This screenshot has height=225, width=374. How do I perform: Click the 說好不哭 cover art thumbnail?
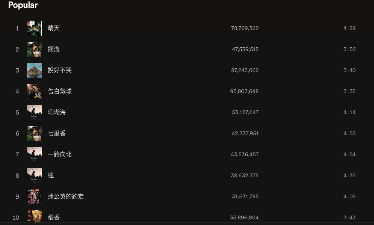click(34, 70)
